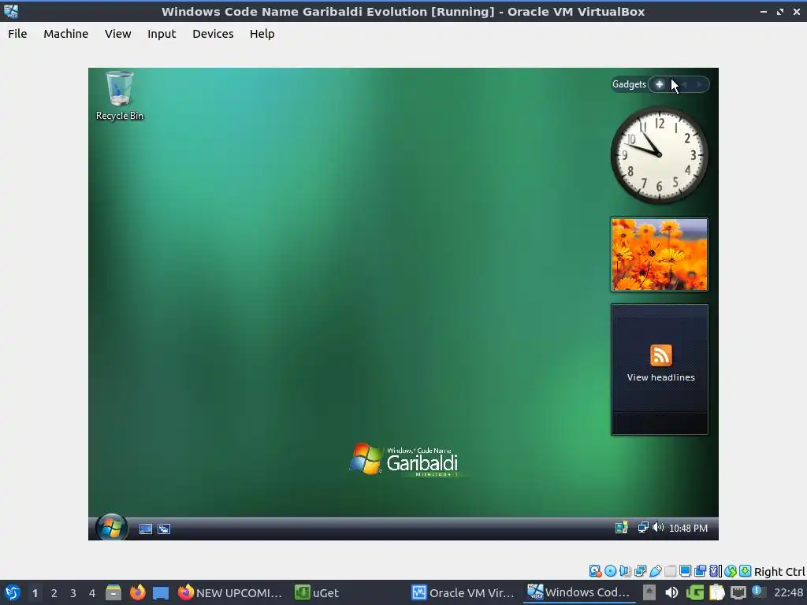Click the guest tray Windows security icon
This screenshot has height=605, width=807.
pyautogui.click(x=621, y=527)
